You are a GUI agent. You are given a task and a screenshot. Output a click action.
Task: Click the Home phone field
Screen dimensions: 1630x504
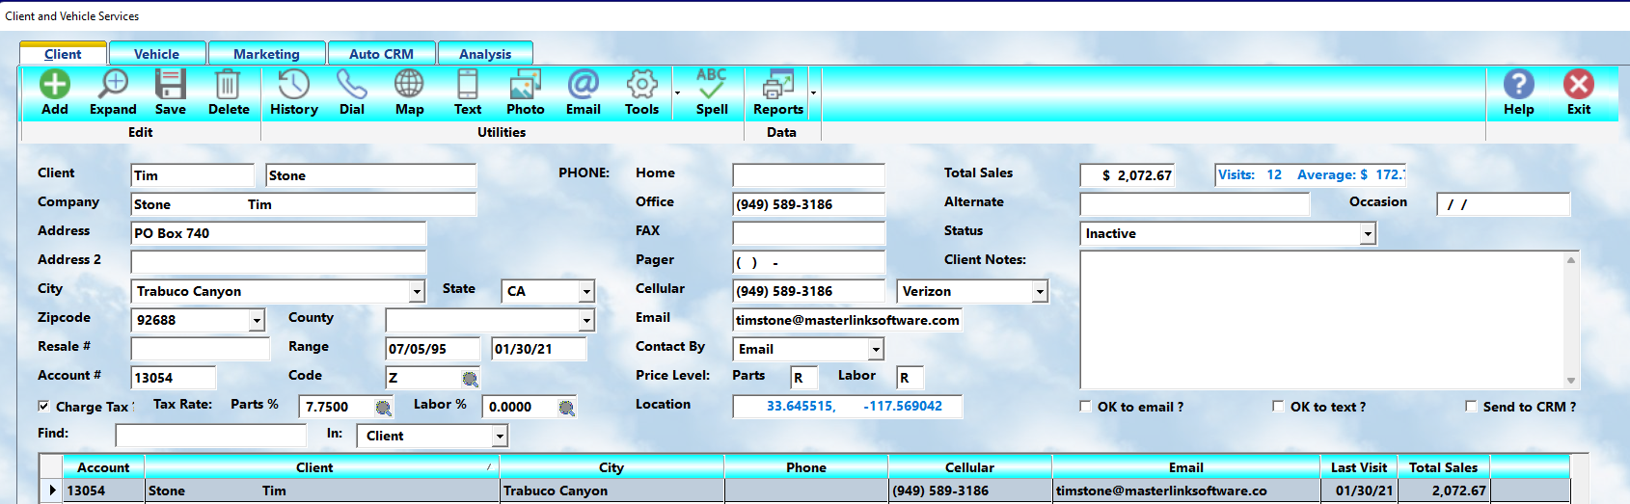coord(808,175)
